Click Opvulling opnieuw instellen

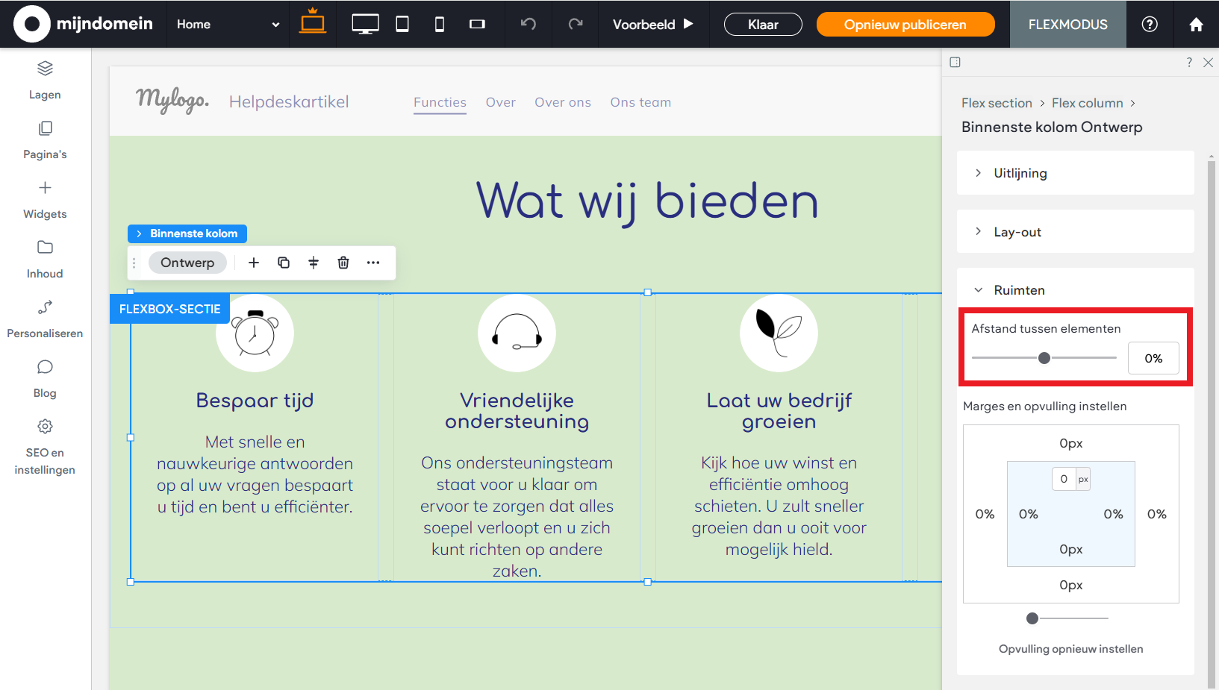(x=1070, y=648)
